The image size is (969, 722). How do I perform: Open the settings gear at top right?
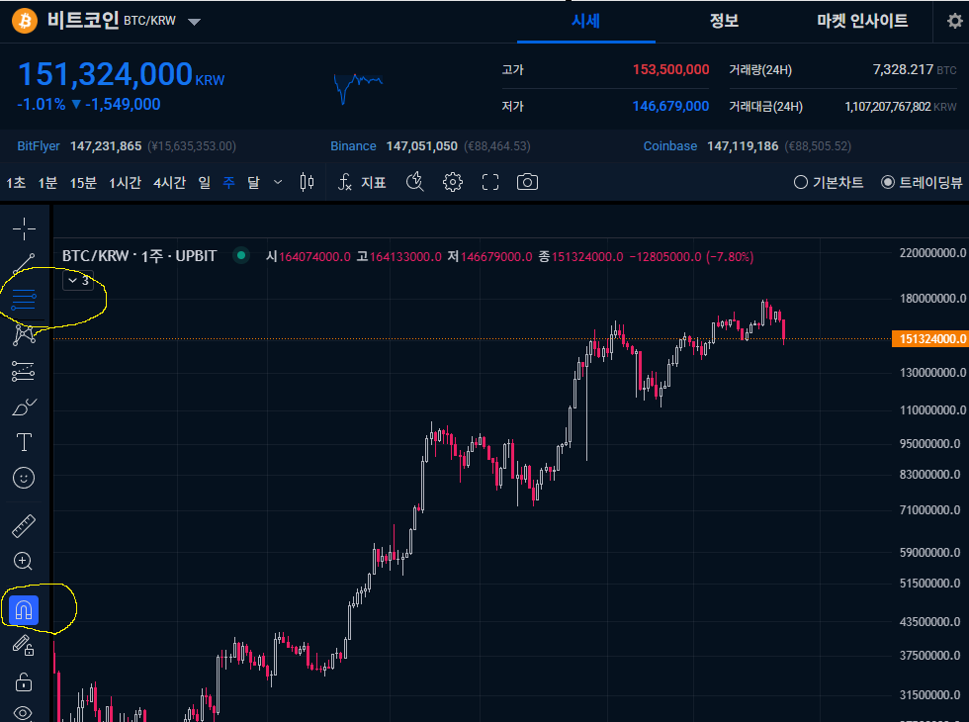pyautogui.click(x=955, y=21)
